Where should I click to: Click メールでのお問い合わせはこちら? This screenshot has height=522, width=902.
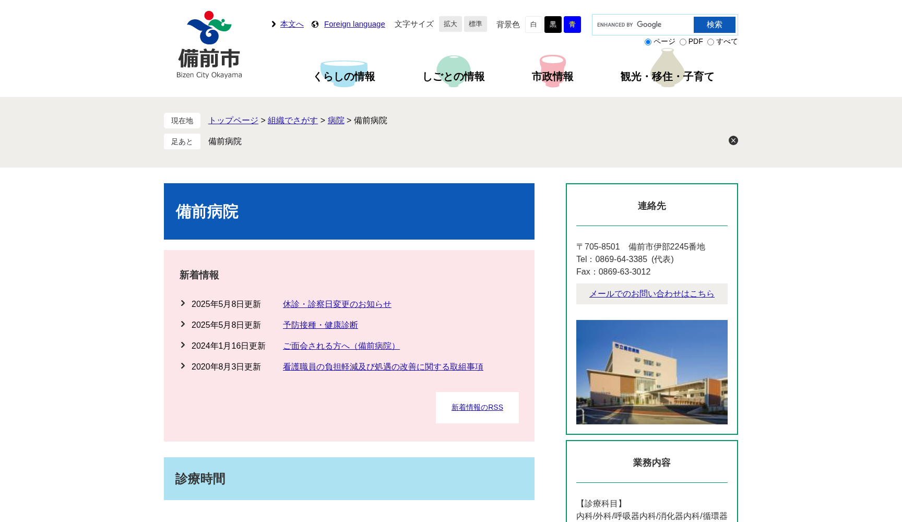pyautogui.click(x=651, y=293)
